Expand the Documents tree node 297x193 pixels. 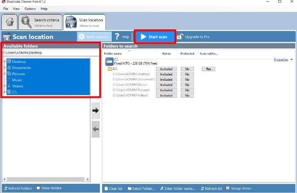(4, 67)
